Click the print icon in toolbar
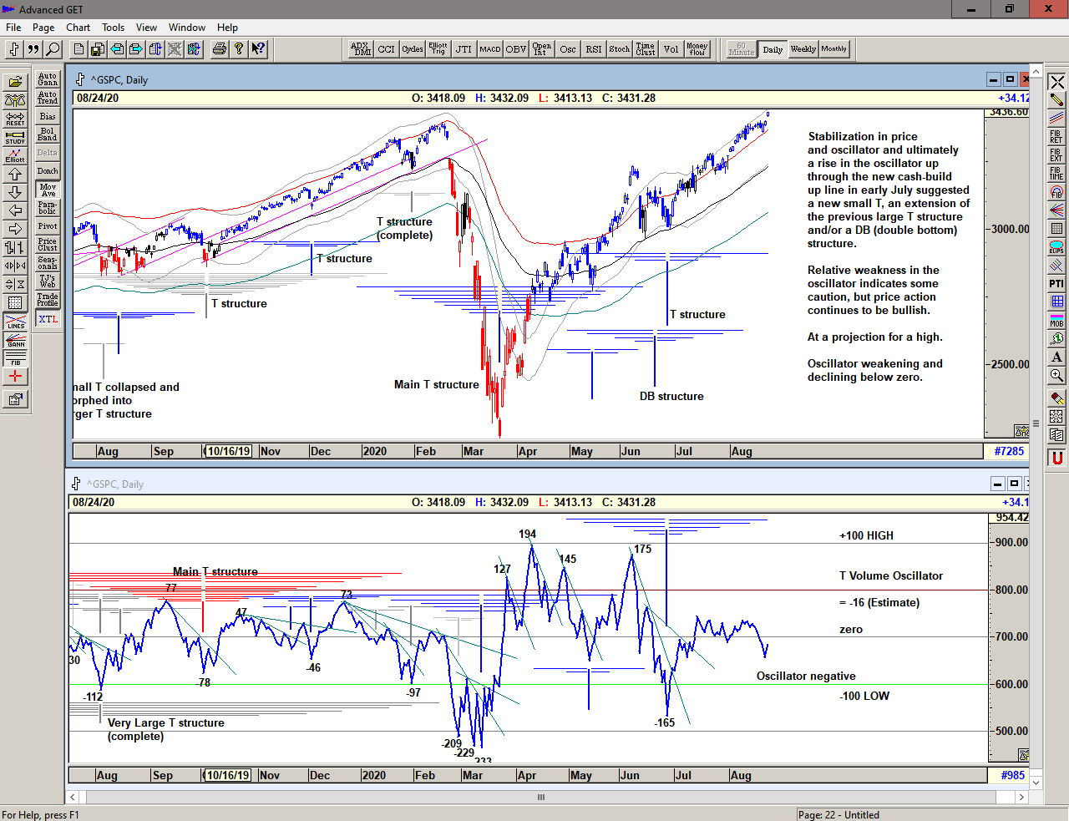 click(x=219, y=49)
